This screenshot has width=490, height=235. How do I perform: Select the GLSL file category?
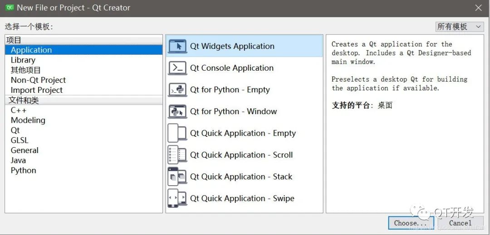84,140
